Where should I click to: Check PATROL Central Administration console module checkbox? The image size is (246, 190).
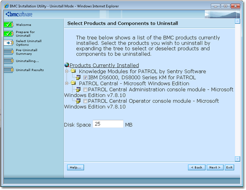tap(85, 89)
